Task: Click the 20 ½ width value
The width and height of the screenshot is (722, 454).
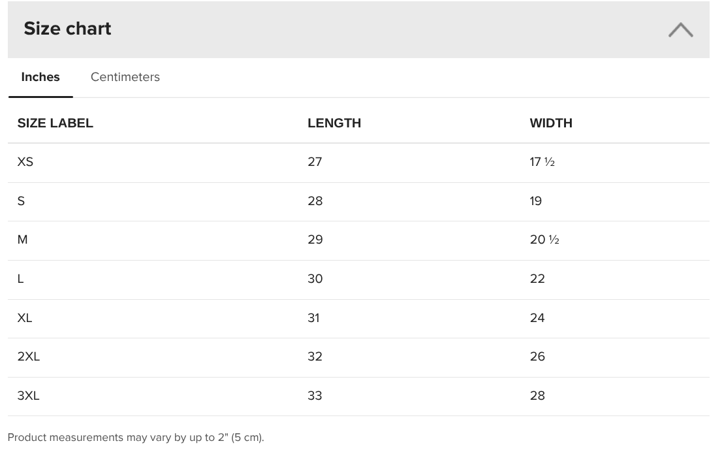Action: [x=544, y=240]
